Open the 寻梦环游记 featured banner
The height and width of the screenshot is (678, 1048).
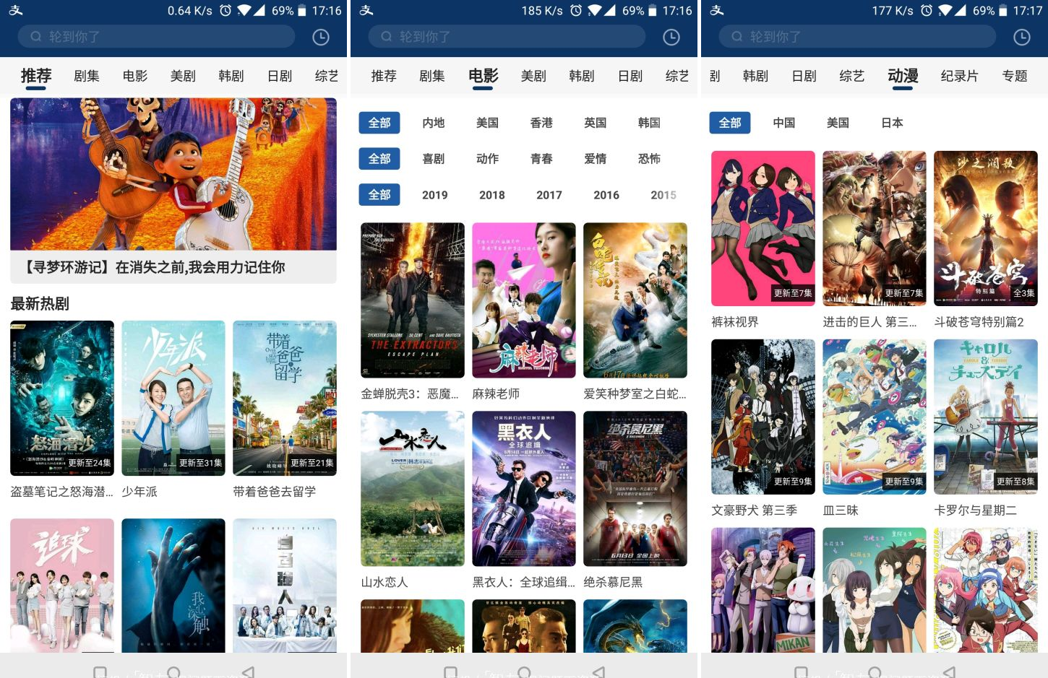coord(173,191)
